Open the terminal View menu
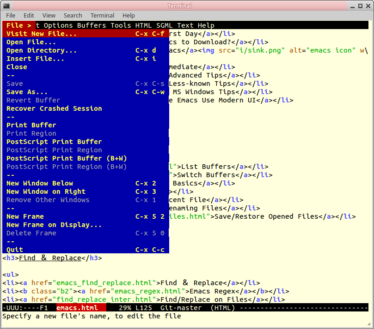 (x=49, y=16)
